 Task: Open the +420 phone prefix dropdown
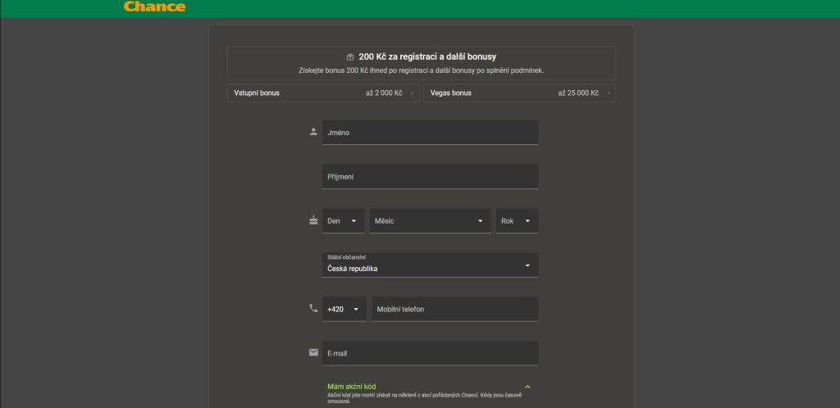tap(345, 309)
